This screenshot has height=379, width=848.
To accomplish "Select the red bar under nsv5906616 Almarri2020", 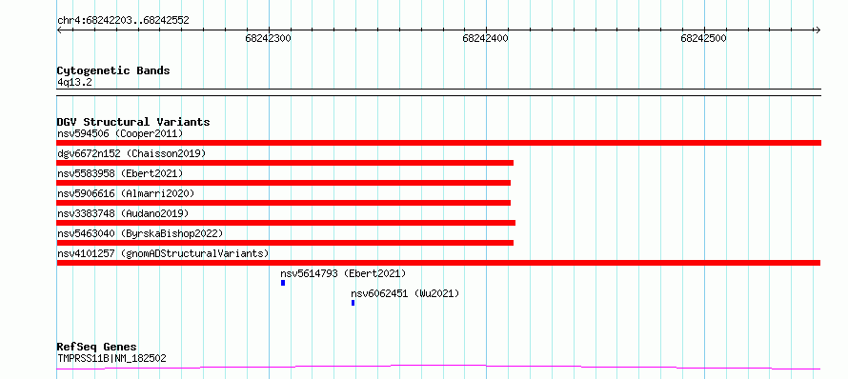I will [x=283, y=203].
